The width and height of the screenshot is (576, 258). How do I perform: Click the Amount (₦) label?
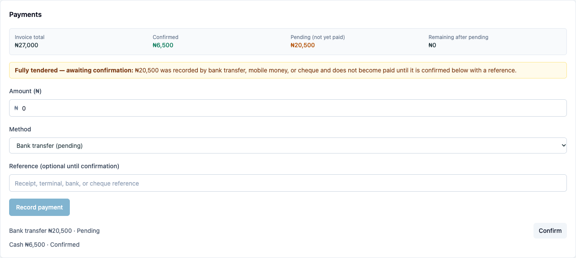pyautogui.click(x=25, y=91)
